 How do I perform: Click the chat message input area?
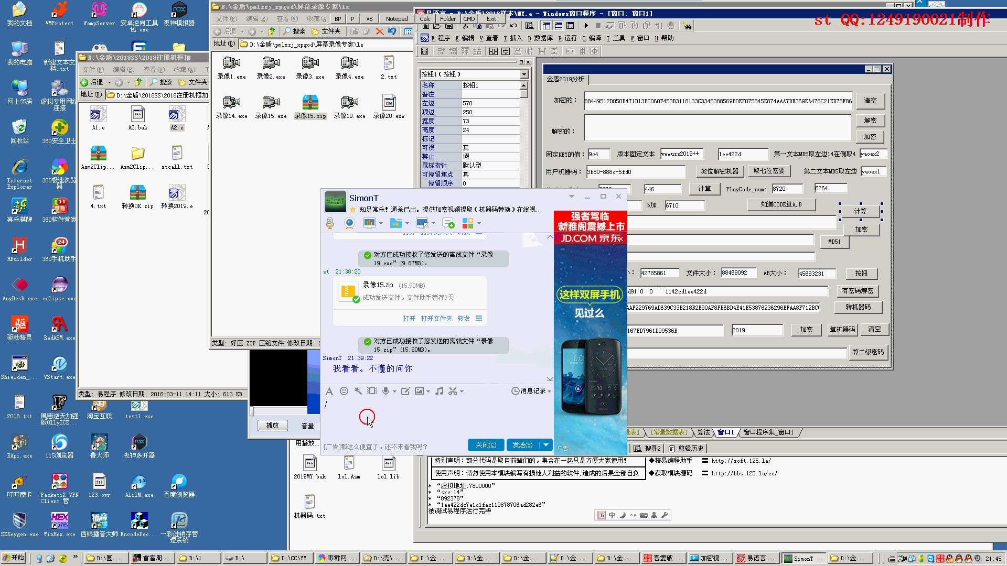(x=436, y=418)
